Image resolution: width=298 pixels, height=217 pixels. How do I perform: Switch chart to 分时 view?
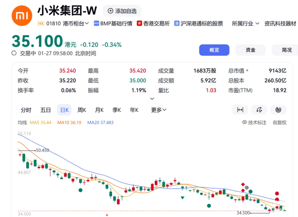click(26, 110)
